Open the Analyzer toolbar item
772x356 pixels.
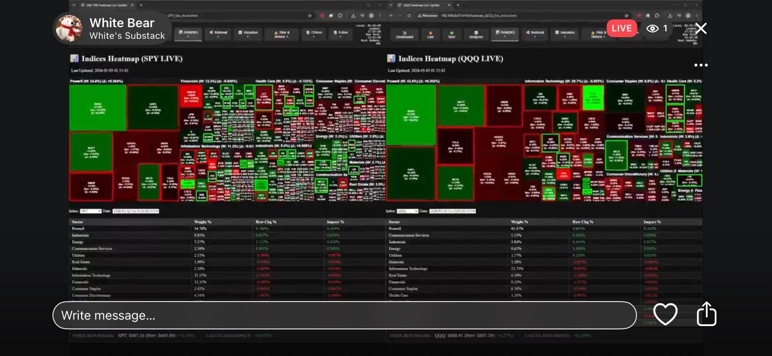point(476,34)
